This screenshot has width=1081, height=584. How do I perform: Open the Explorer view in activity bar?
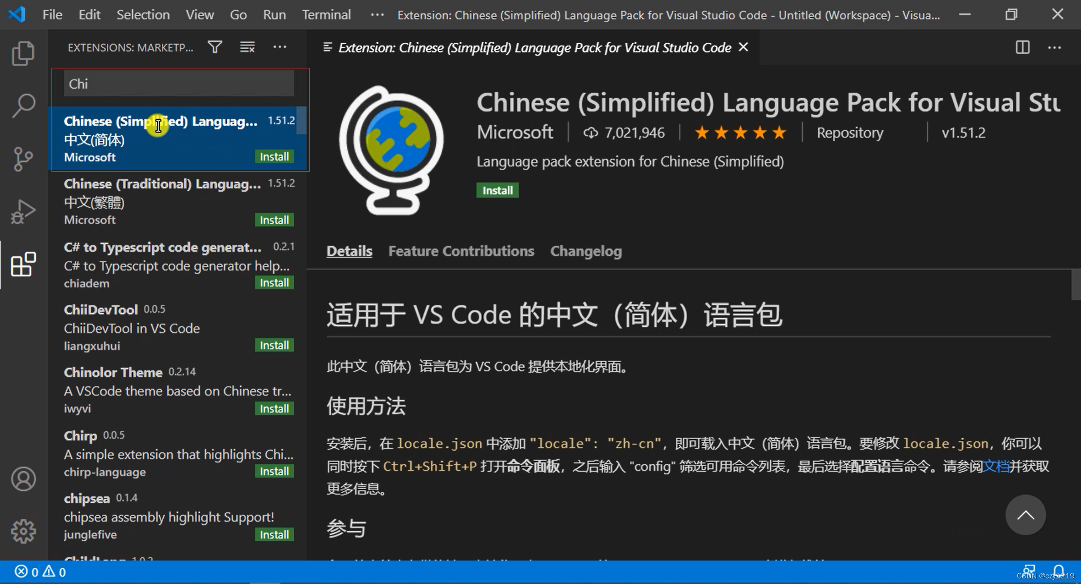(23, 53)
